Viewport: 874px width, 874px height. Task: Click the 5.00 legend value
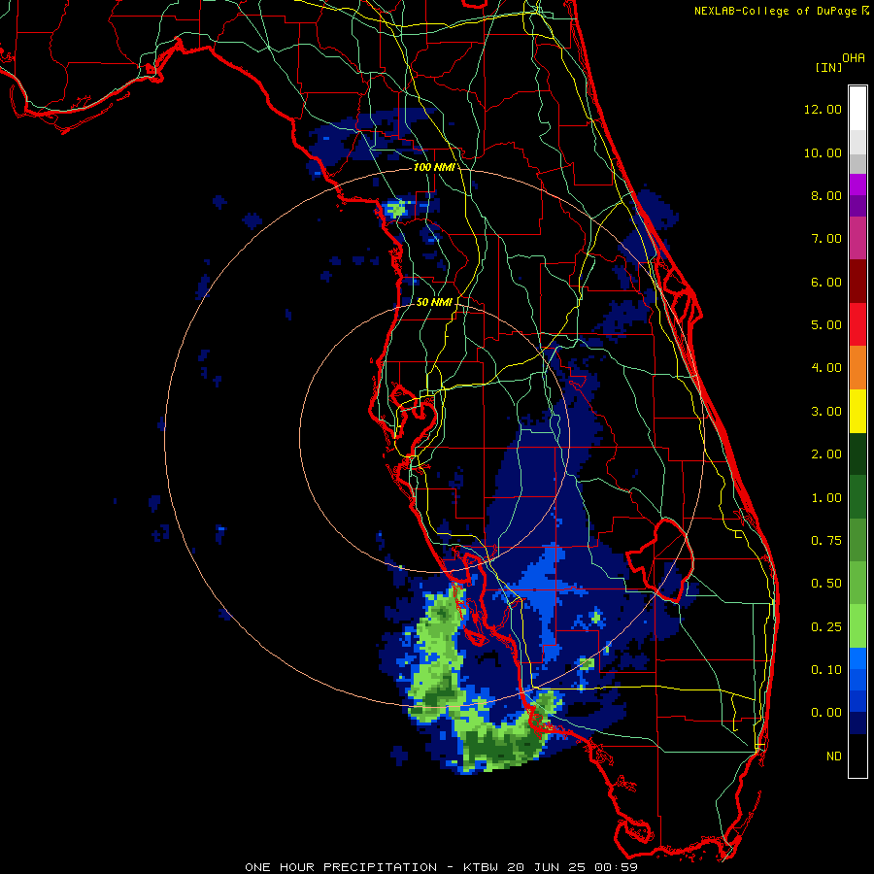coord(826,325)
